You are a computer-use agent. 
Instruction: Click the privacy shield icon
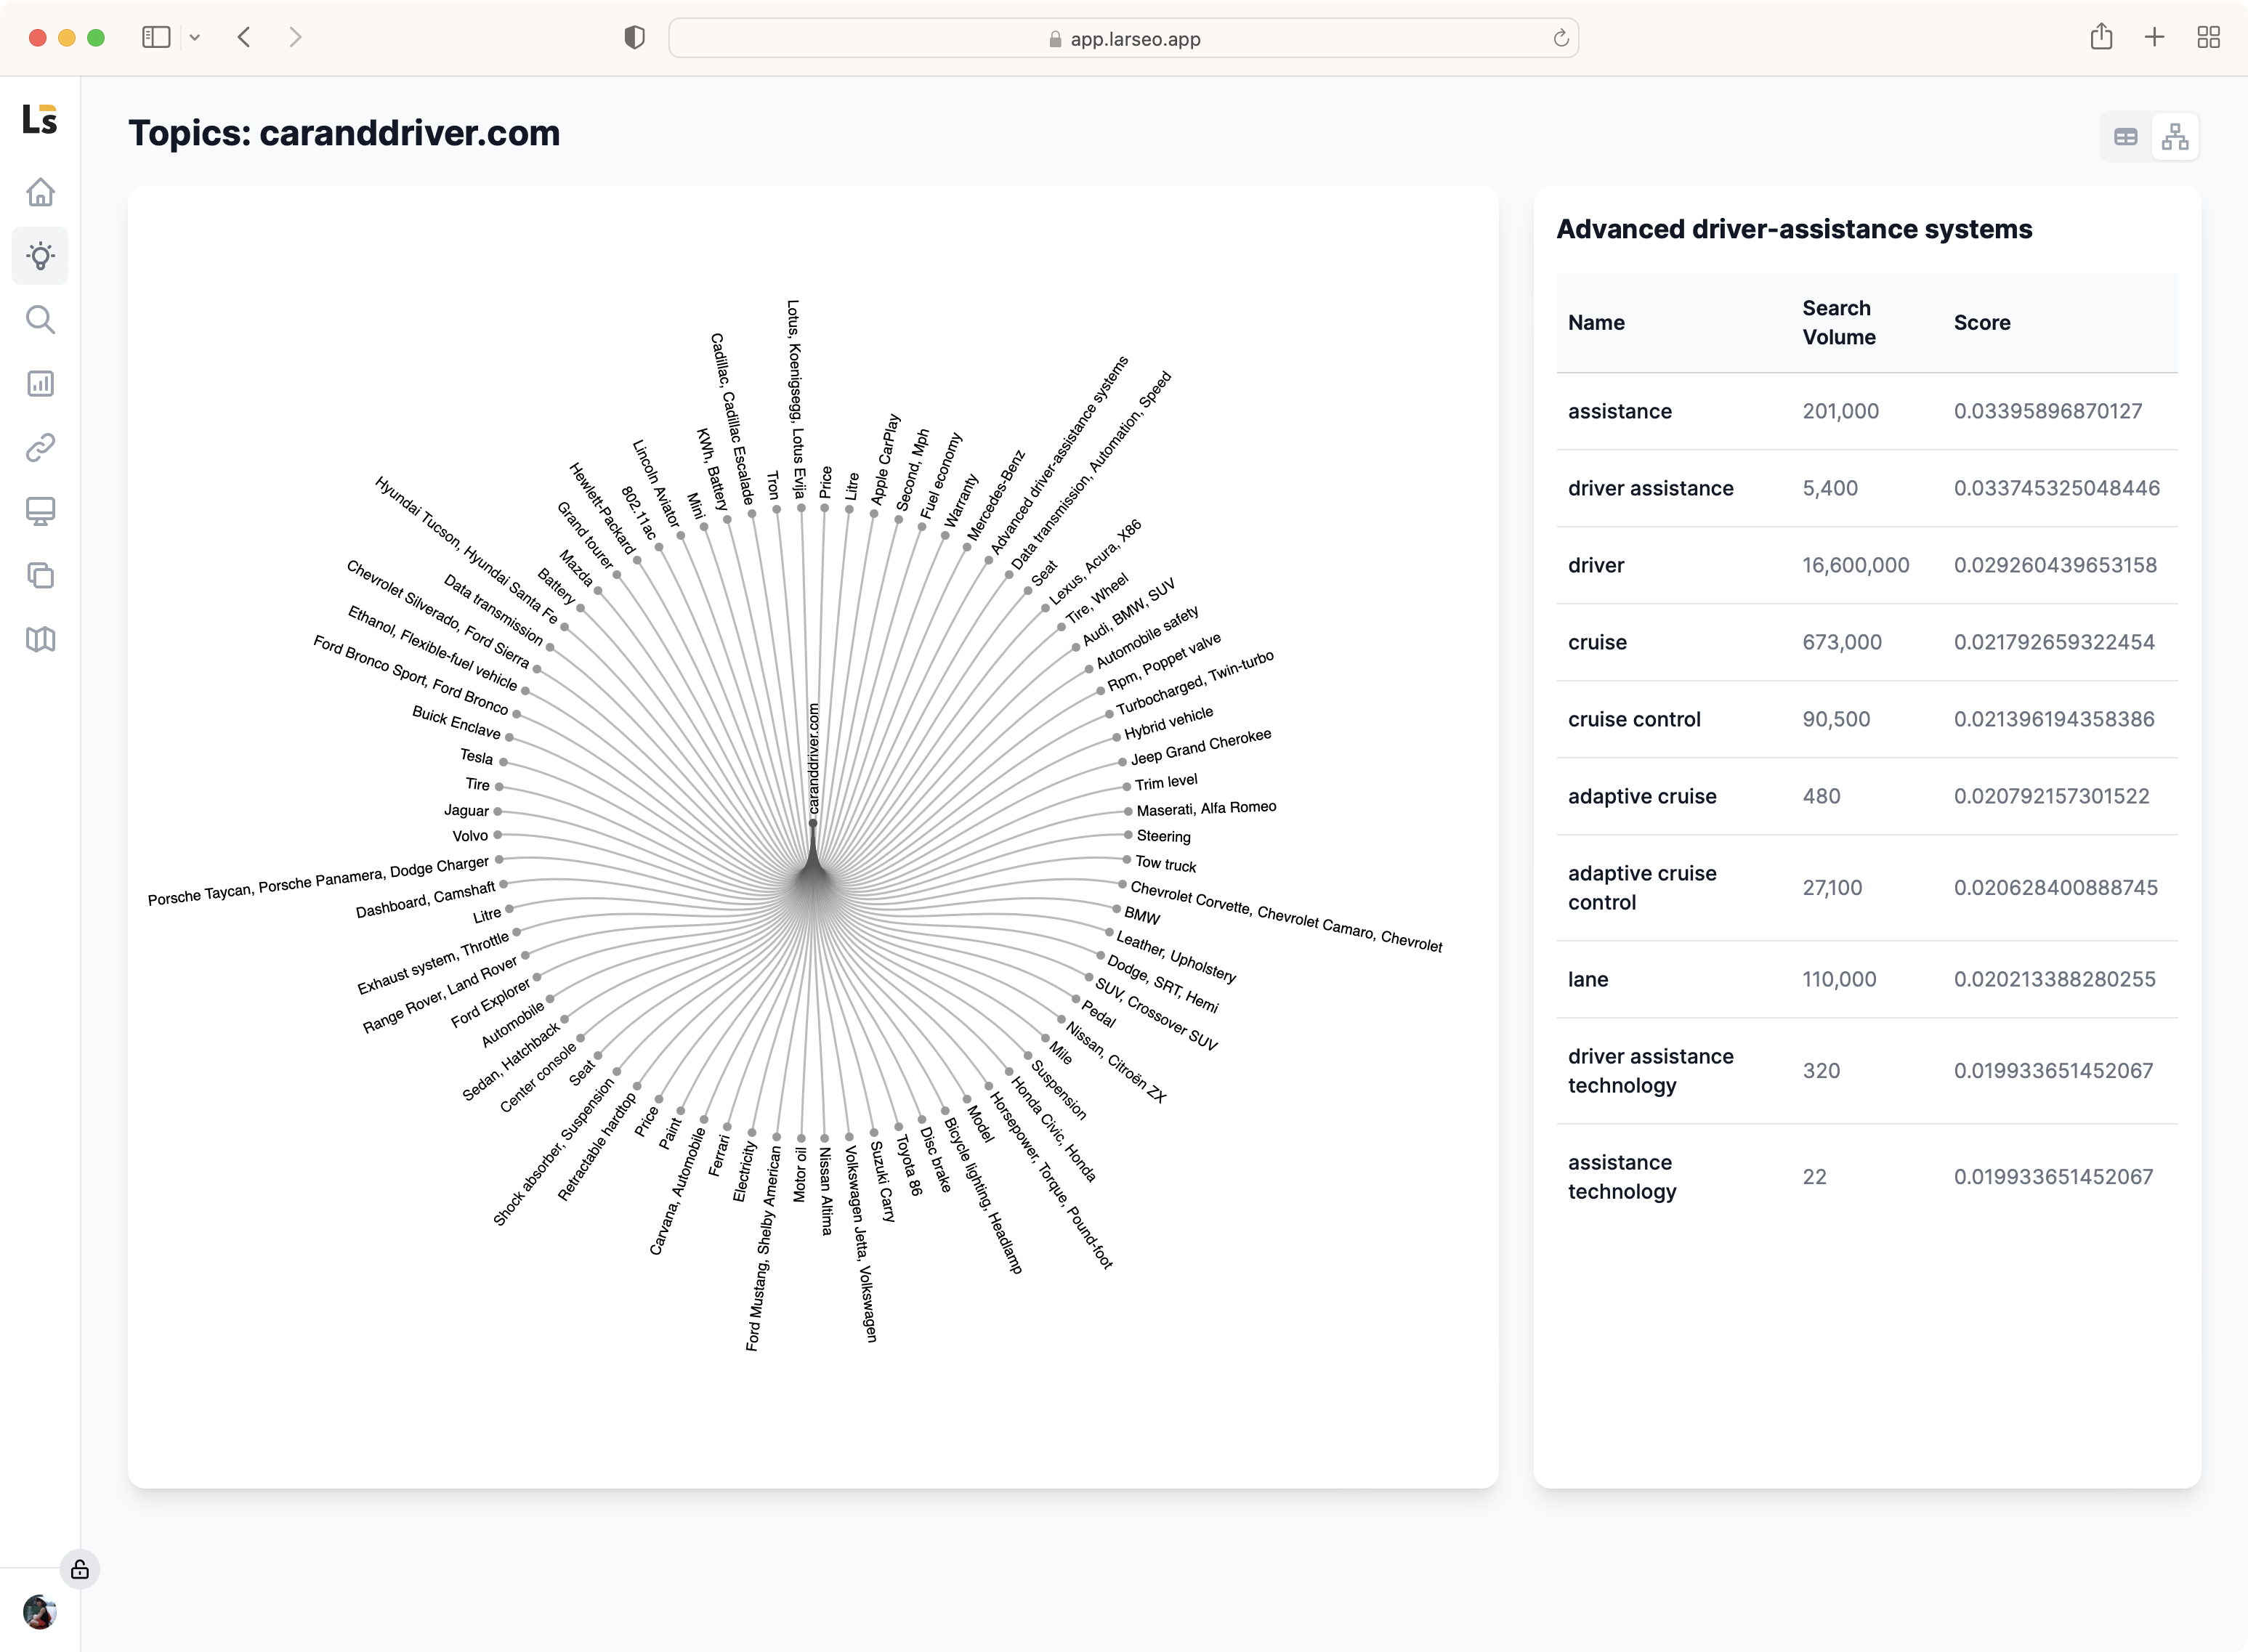(634, 38)
